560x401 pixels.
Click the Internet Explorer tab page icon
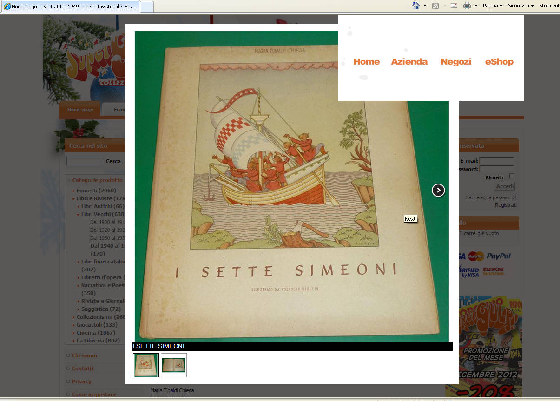[x=7, y=7]
